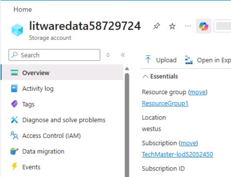Click the resource menu Search field
Image resolution: width=231 pixels, height=177 pixels.
(54, 55)
